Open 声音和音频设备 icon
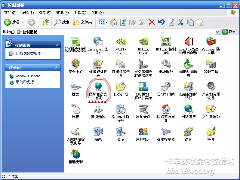 point(211,87)
